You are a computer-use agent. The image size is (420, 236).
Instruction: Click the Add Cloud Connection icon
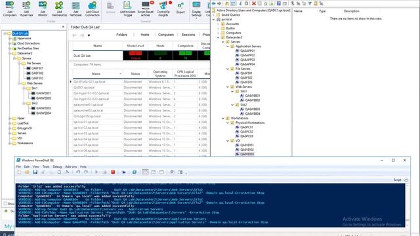tap(93, 9)
